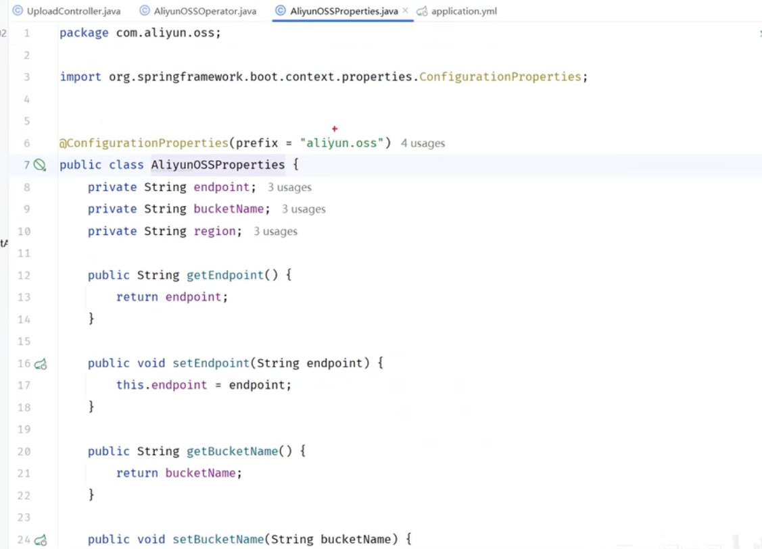Image resolution: width=762 pixels, height=549 pixels.
Task: Click the Spring gutter icon beside setEndpoint
Action: (41, 363)
